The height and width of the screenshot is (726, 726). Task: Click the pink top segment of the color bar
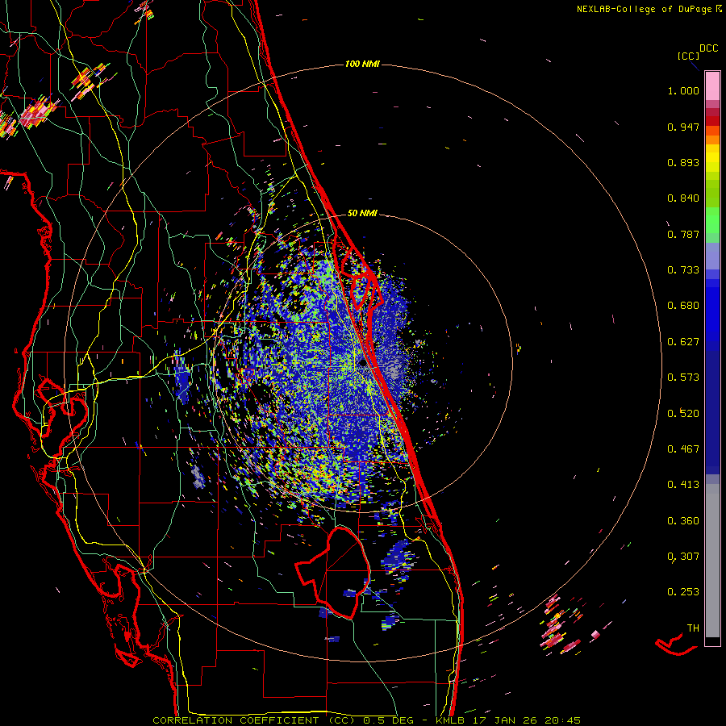point(712,86)
